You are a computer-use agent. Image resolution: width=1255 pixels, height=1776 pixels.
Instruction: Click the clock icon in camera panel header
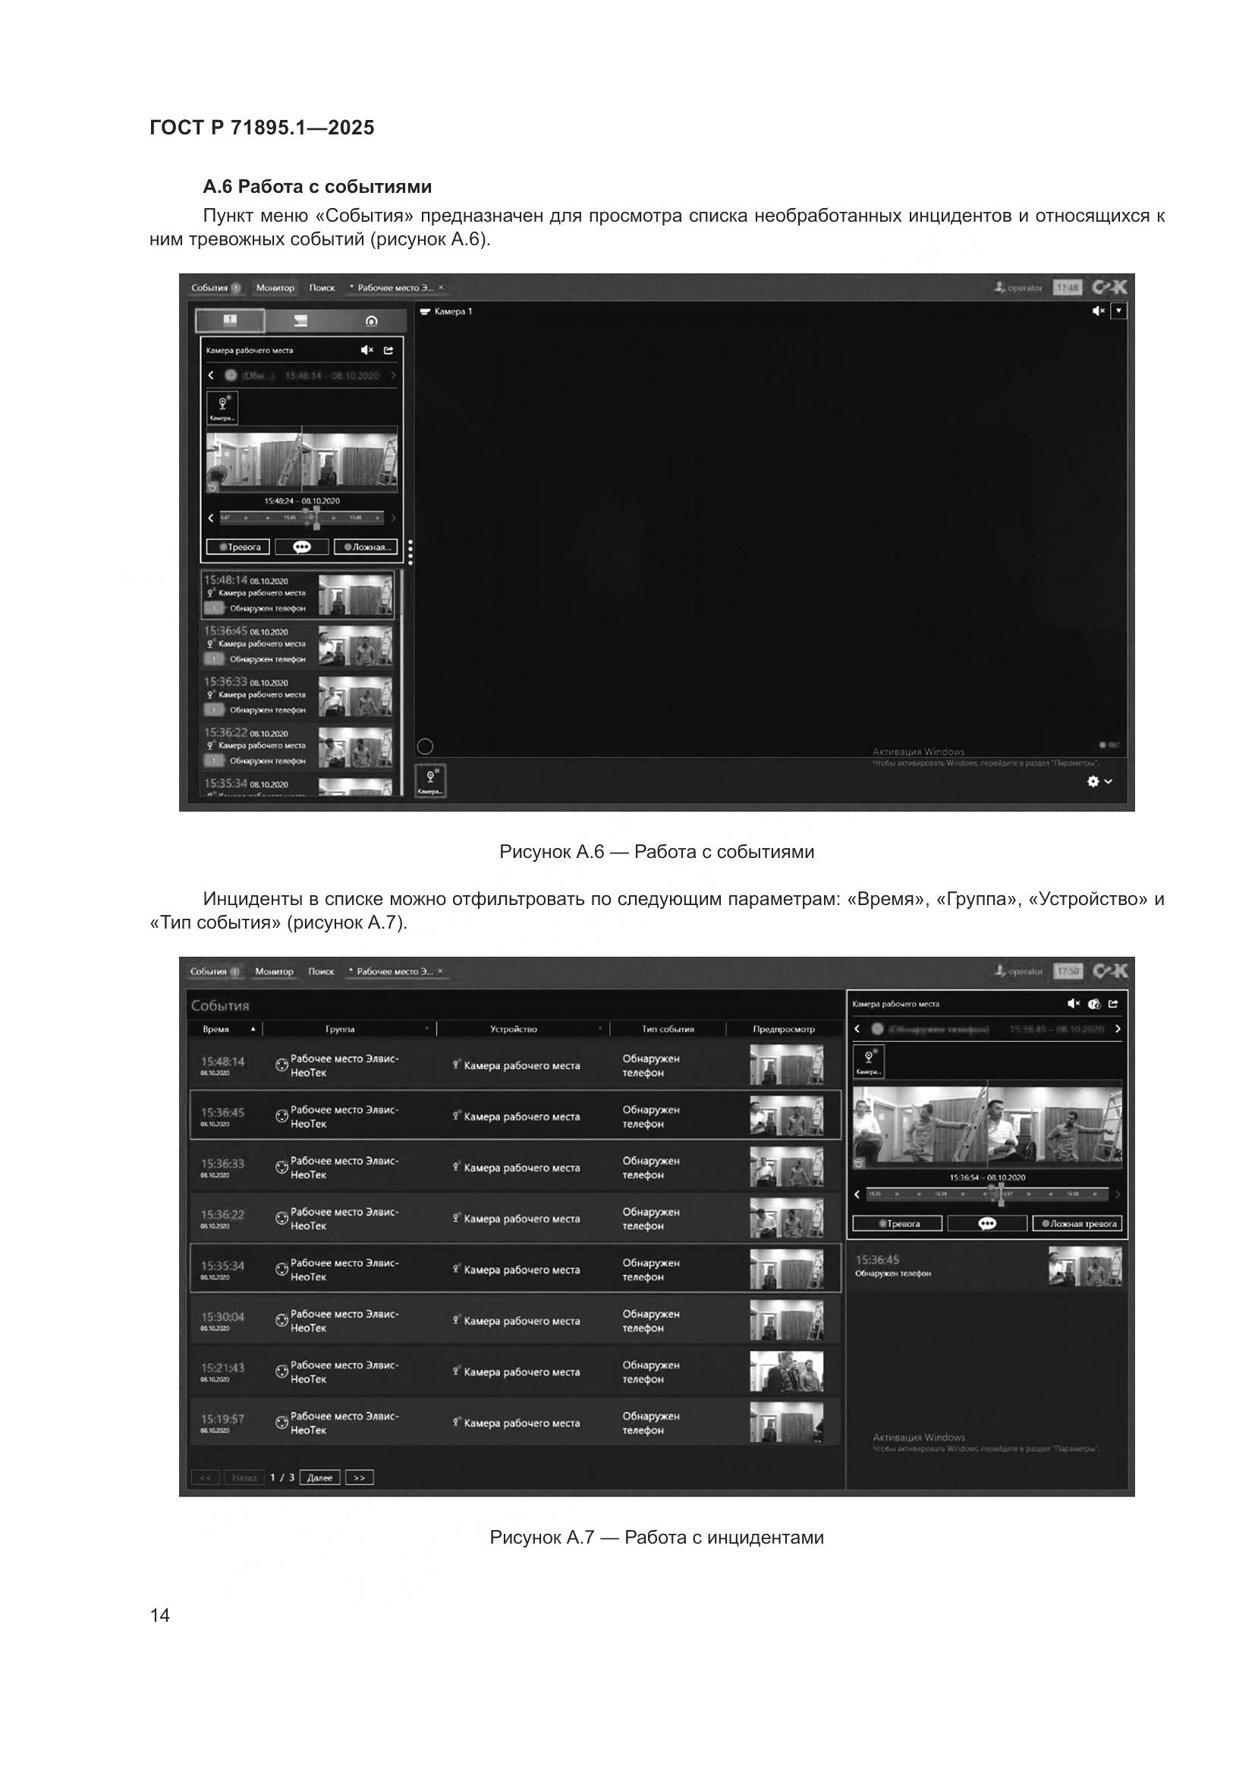(x=1093, y=1004)
